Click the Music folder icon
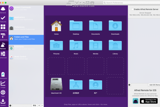The width and height of the screenshot is (160, 107). pos(76,45)
